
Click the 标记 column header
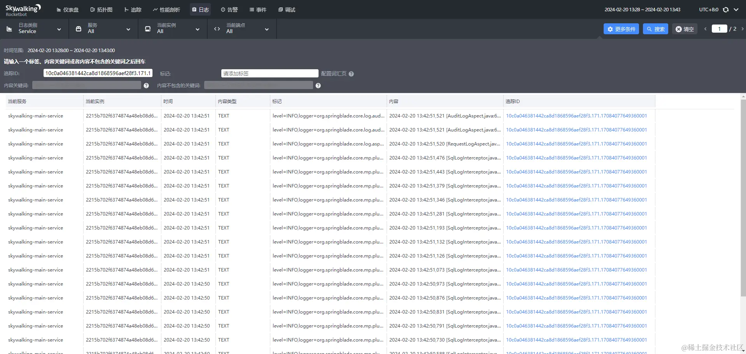click(x=328, y=102)
